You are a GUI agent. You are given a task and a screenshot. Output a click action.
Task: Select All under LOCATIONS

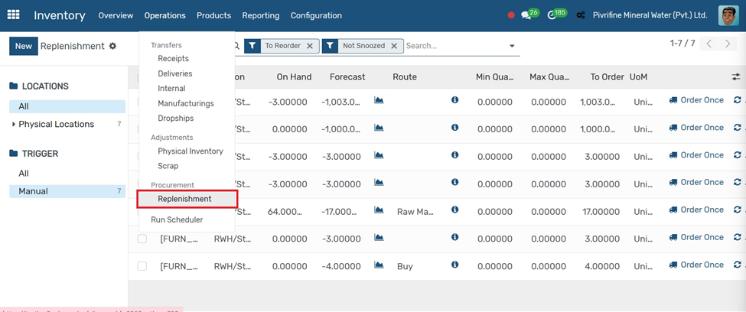point(67,106)
